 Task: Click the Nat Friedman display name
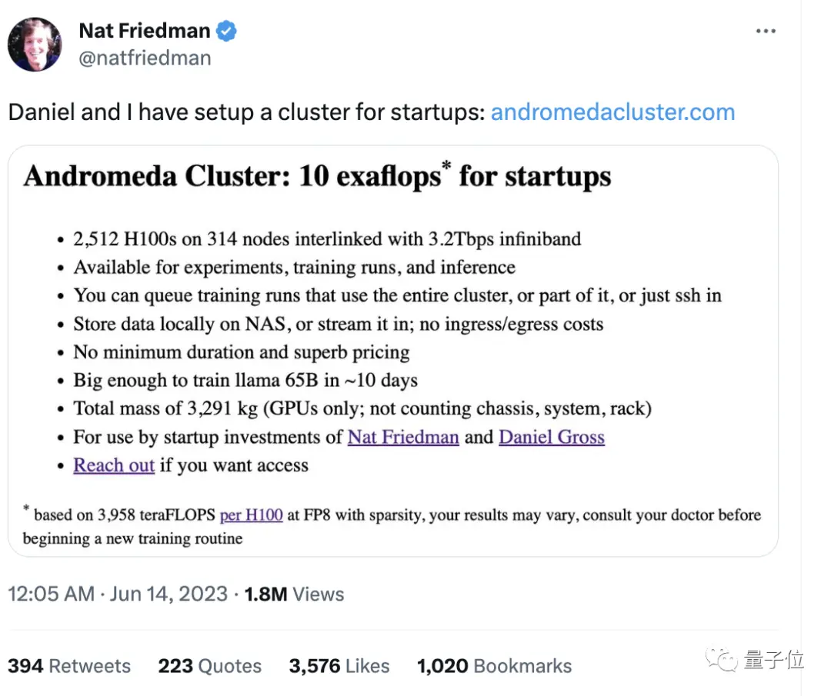click(x=144, y=31)
